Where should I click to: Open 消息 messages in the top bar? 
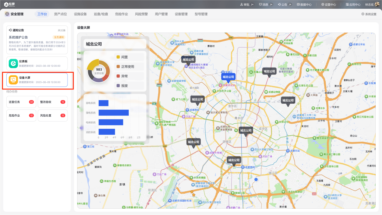[266, 5]
